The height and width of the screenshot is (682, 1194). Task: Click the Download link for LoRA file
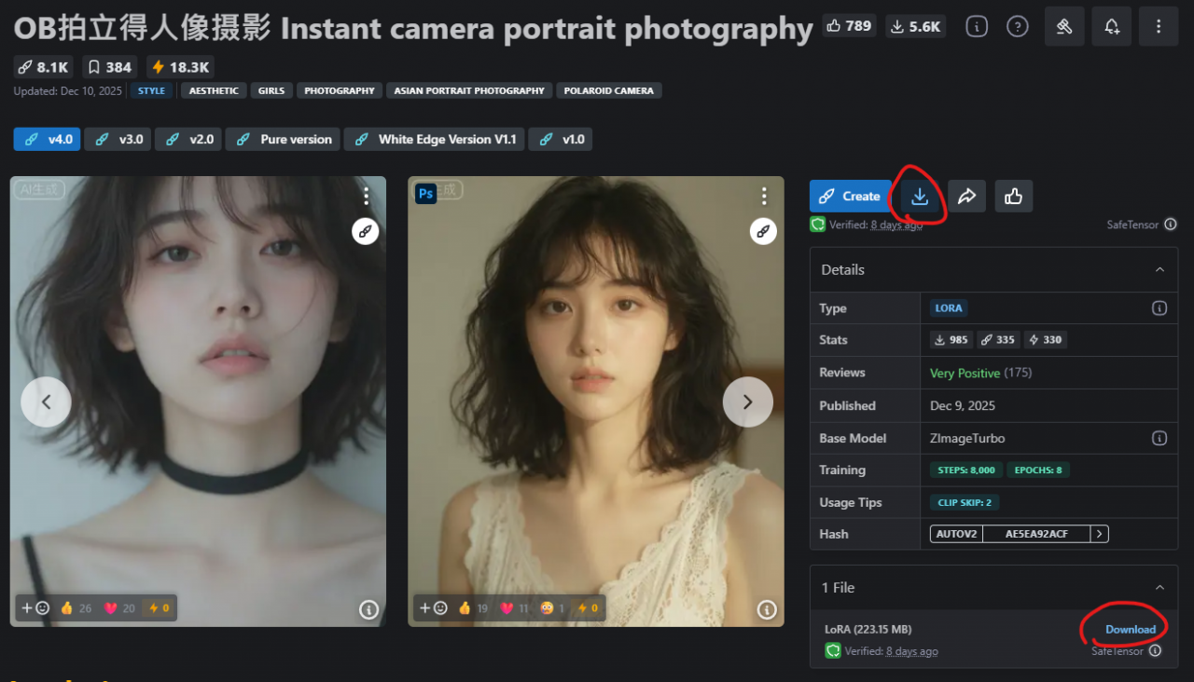coord(1131,630)
